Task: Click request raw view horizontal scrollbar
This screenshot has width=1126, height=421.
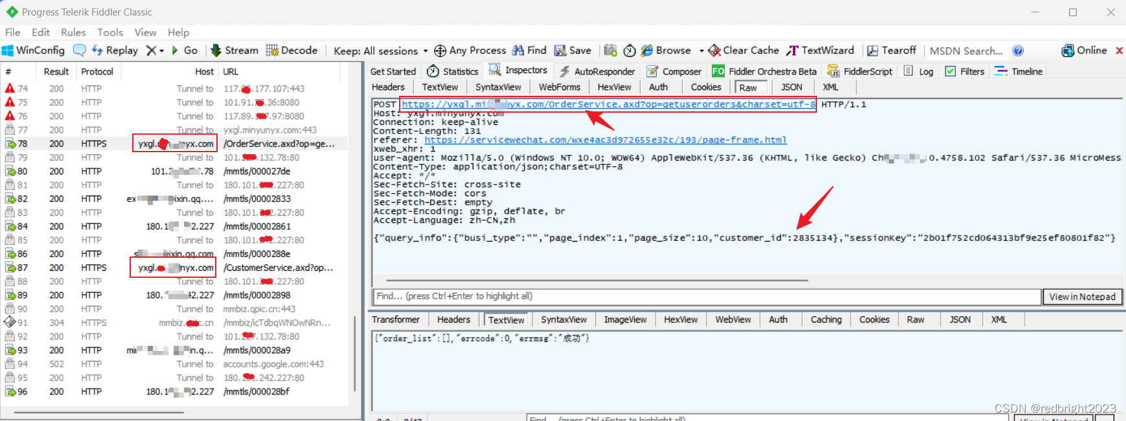Action: point(597,280)
